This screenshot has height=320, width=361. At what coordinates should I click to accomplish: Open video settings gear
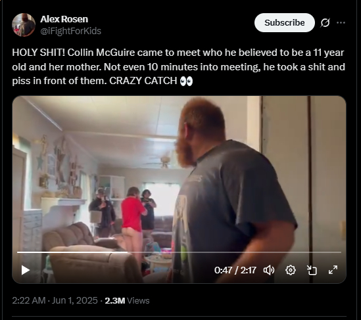point(291,270)
